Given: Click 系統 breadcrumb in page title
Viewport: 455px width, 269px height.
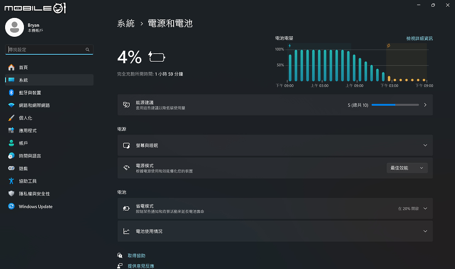Looking at the screenshot, I should (x=126, y=23).
